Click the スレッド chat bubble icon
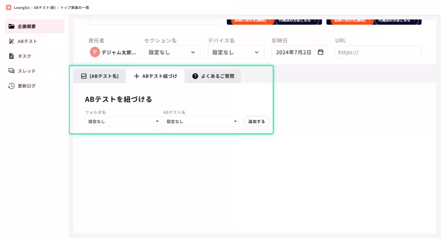This screenshot has height=238, width=441. coord(11,71)
